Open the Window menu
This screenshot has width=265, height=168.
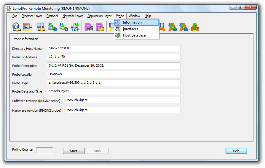point(134,16)
